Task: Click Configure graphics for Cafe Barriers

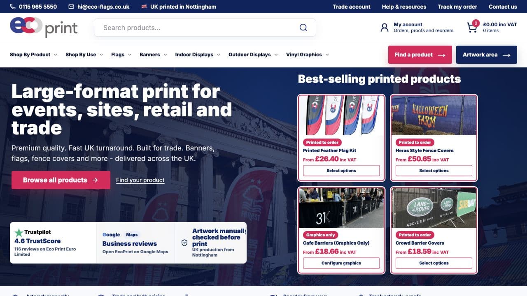Action: pyautogui.click(x=341, y=263)
